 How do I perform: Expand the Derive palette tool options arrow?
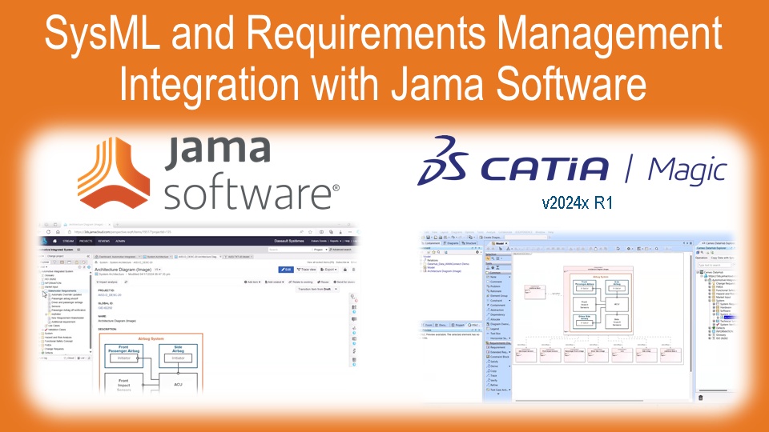509,366
